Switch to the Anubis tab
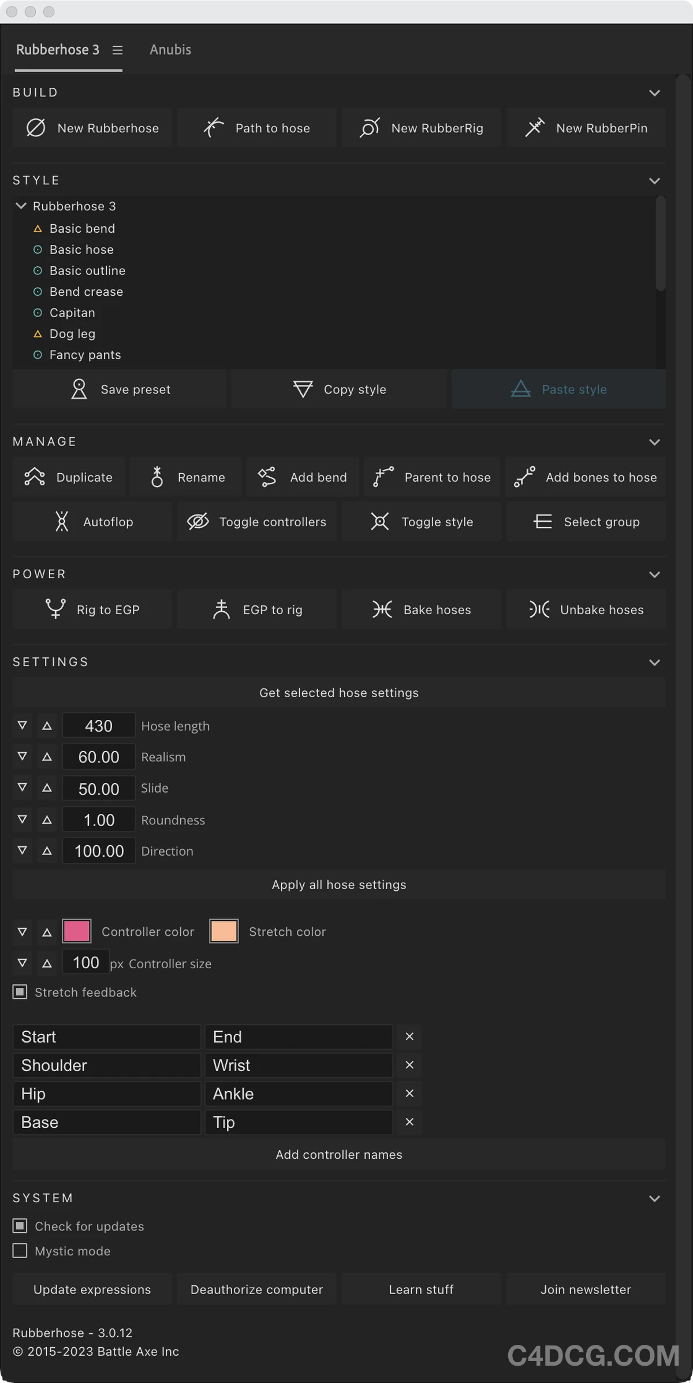Image resolution: width=693 pixels, height=1383 pixels. pos(170,50)
